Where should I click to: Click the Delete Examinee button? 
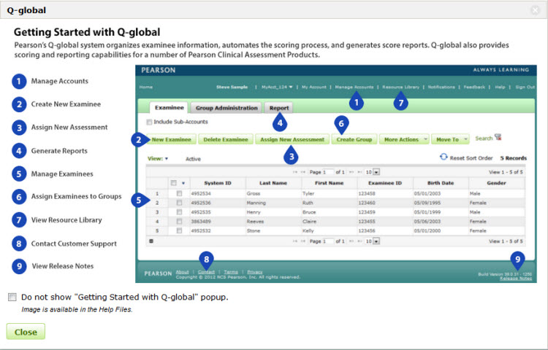226,139
